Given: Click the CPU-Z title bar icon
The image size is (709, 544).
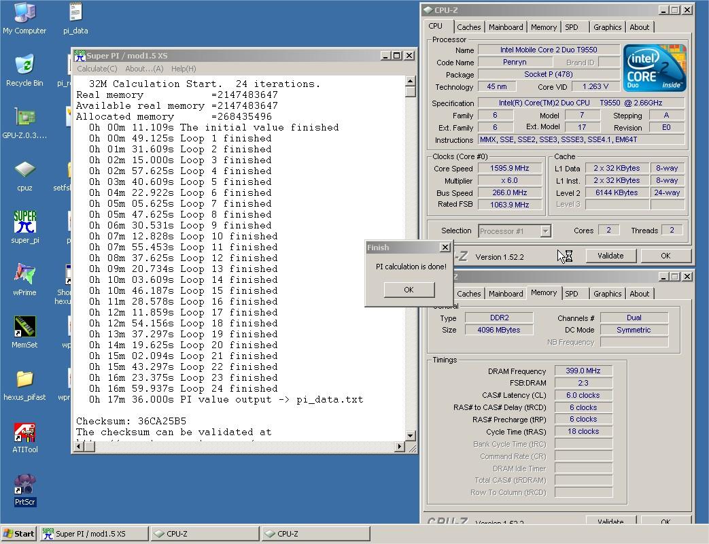Looking at the screenshot, I should click(428, 10).
